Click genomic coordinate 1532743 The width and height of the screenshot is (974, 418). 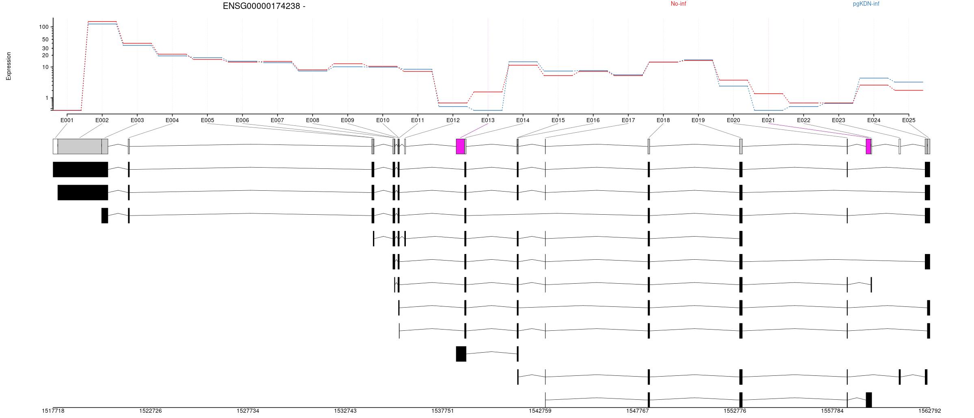345,411
